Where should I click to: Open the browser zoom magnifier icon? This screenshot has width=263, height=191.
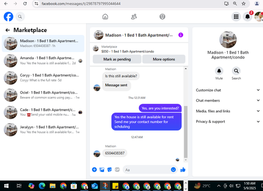click(235, 4)
